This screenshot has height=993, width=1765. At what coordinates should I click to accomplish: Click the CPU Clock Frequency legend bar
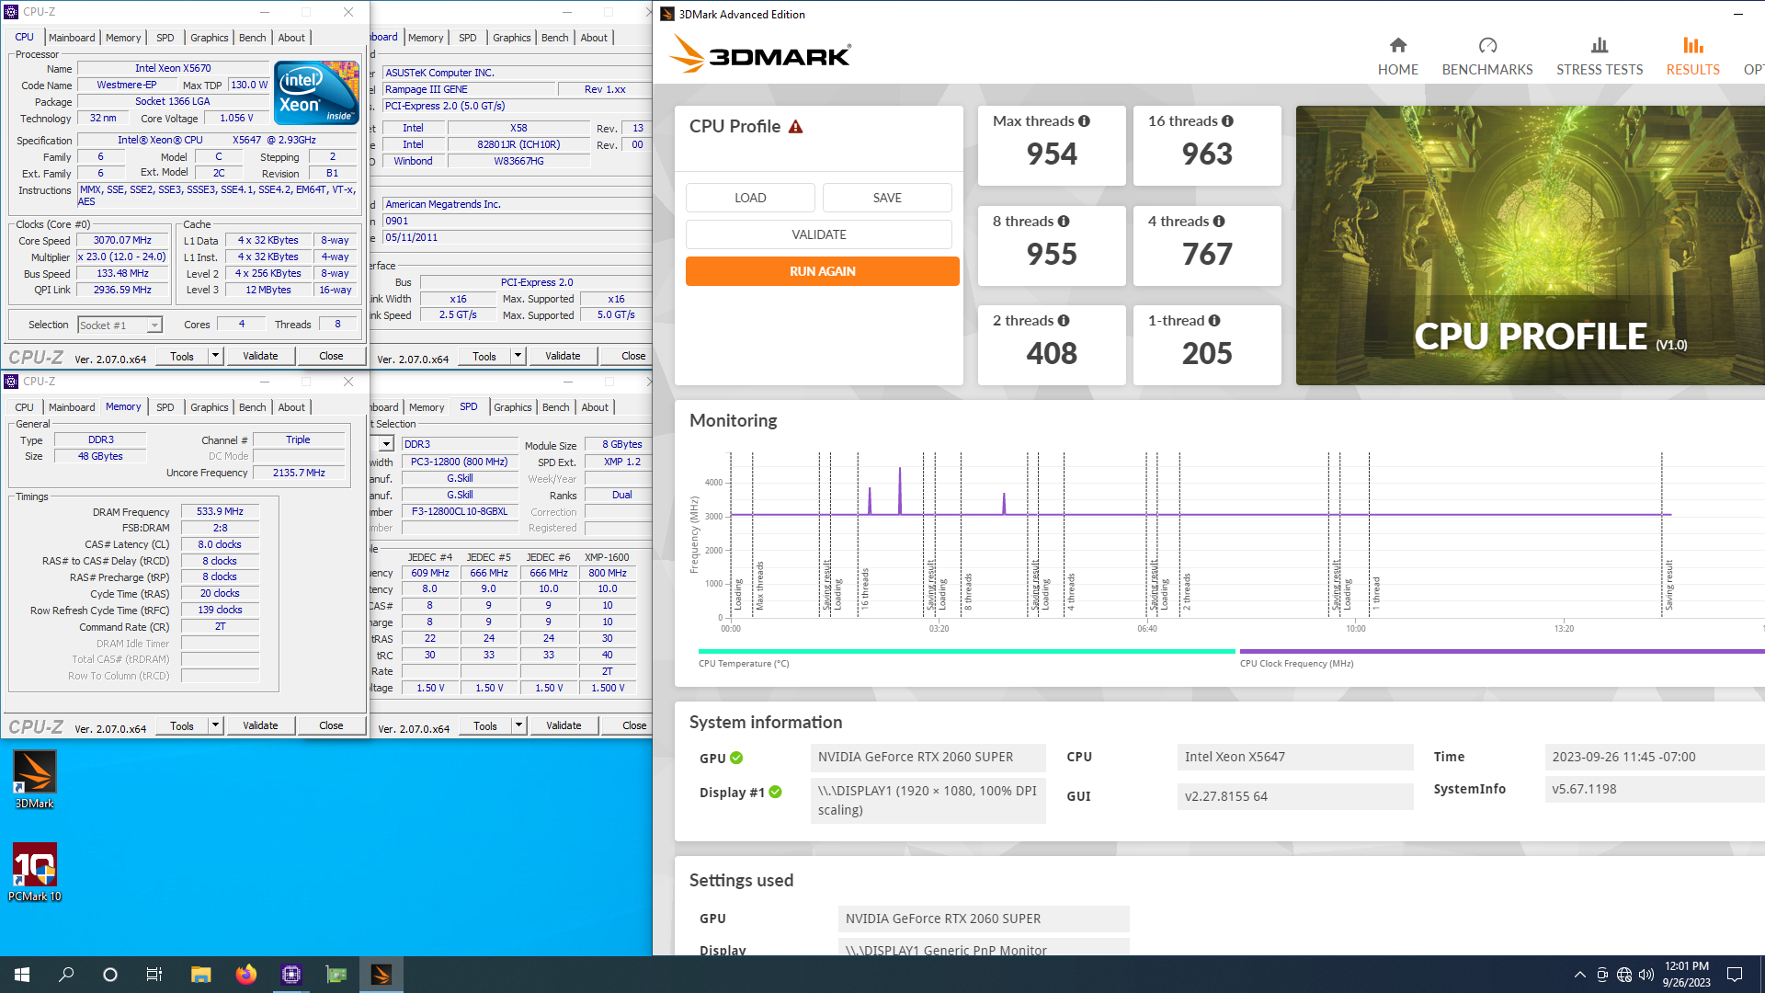point(1501,651)
